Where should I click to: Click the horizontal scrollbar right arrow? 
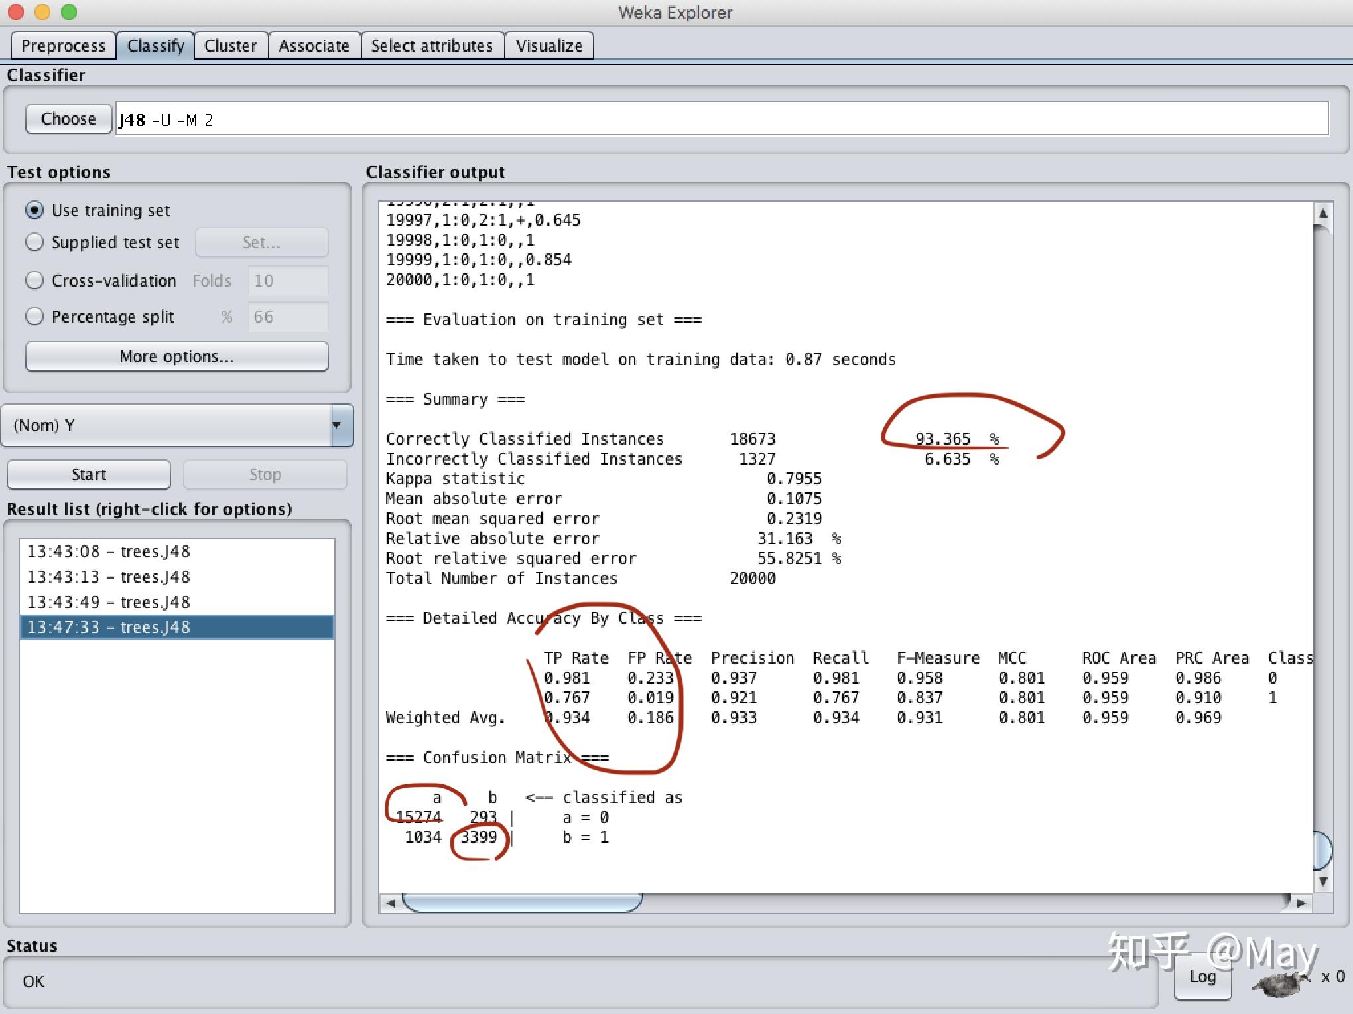point(1301,903)
